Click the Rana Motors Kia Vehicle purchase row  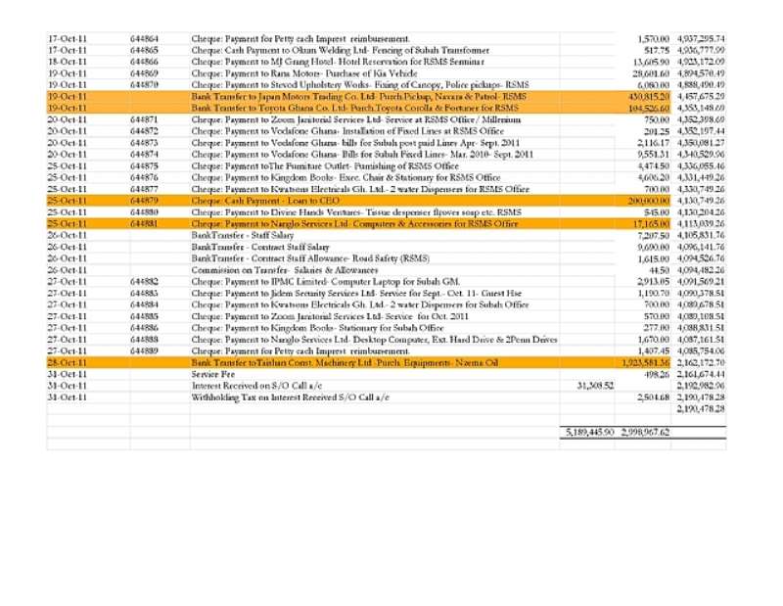[x=303, y=73]
